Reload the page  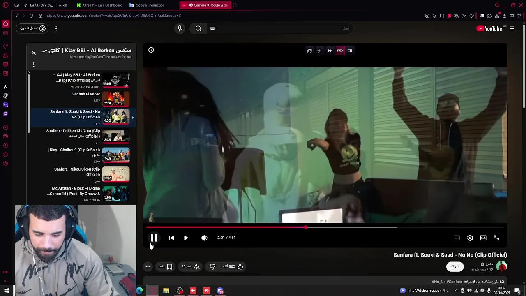pos(31,16)
